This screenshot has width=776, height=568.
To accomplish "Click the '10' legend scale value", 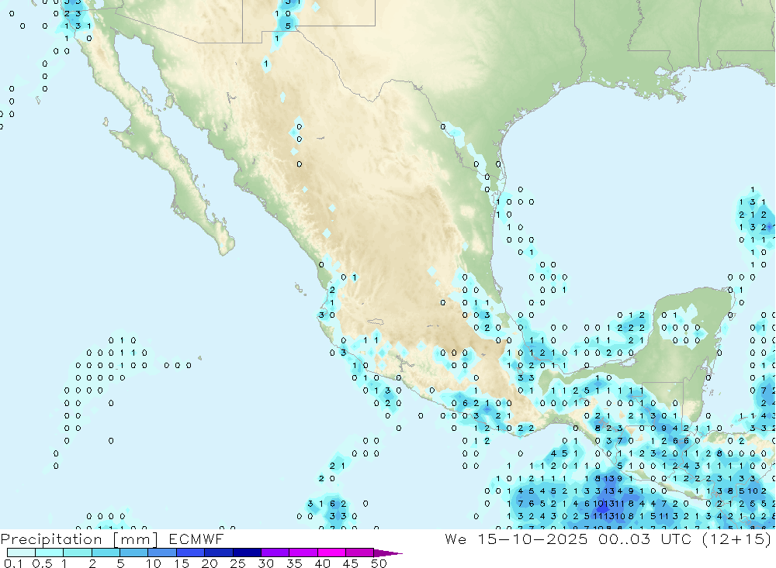I will point(153,563).
